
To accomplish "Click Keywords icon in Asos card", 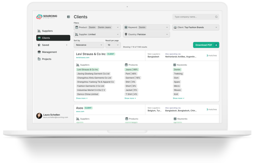I will point(175,119).
